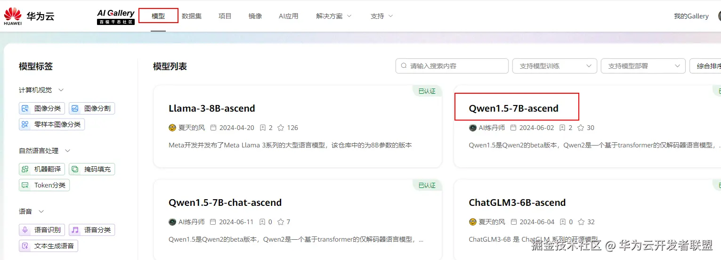The width and height of the screenshot is (721, 260).
Task: Click the star count 126
Action: coord(292,128)
